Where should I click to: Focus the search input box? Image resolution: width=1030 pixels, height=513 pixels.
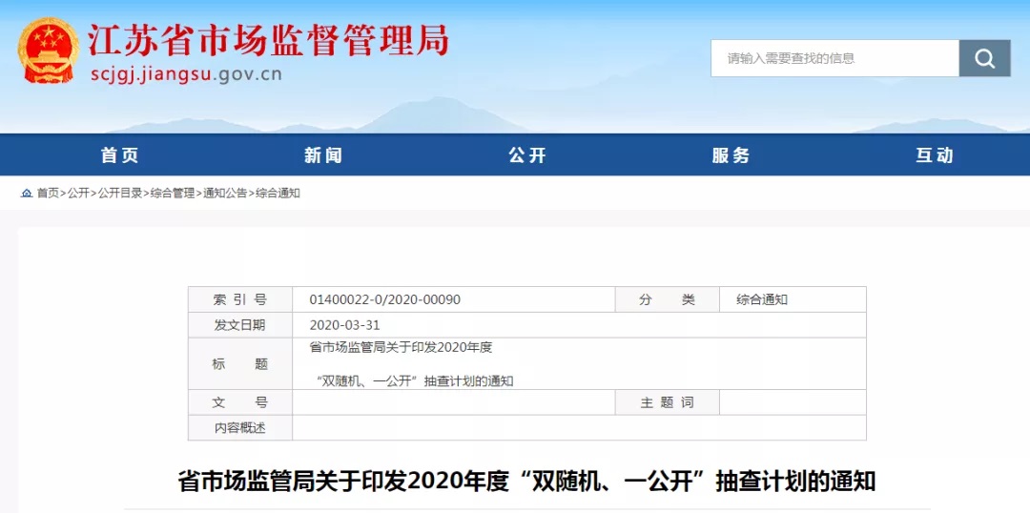(834, 58)
